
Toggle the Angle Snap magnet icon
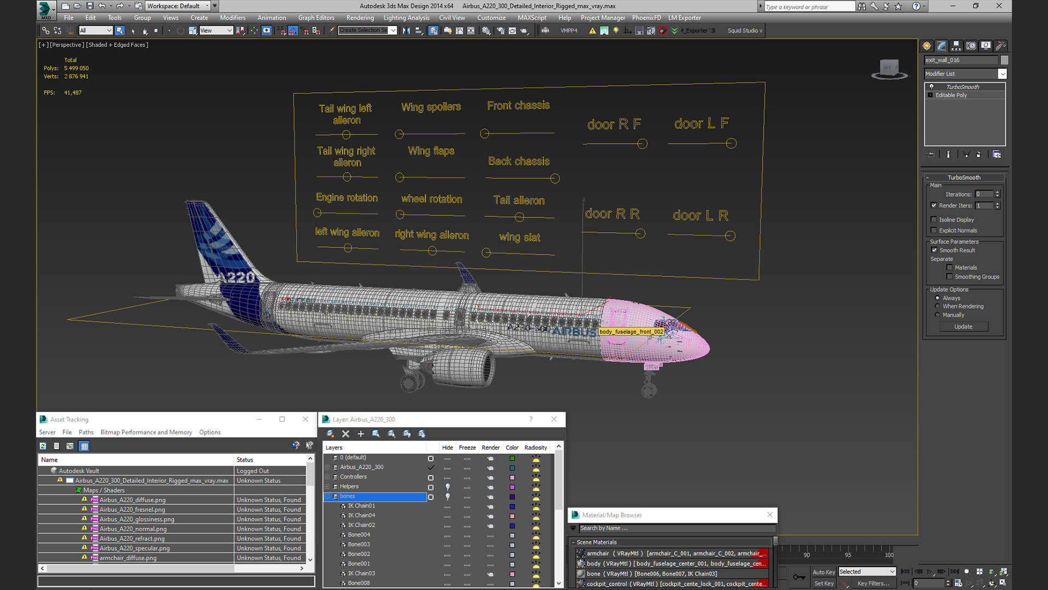point(293,31)
